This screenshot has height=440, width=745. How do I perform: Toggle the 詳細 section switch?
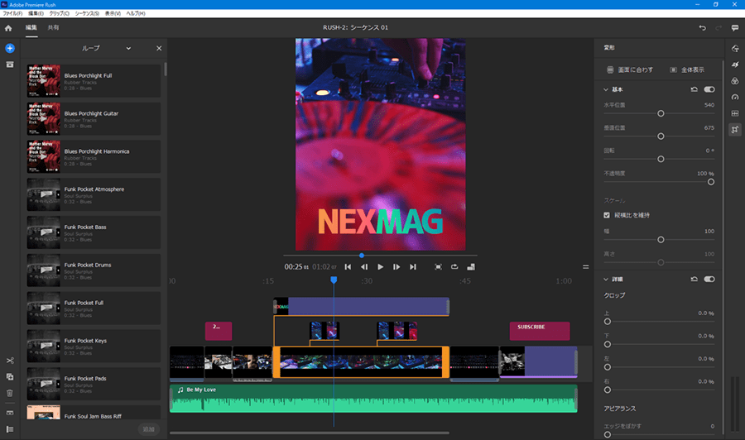click(x=709, y=279)
